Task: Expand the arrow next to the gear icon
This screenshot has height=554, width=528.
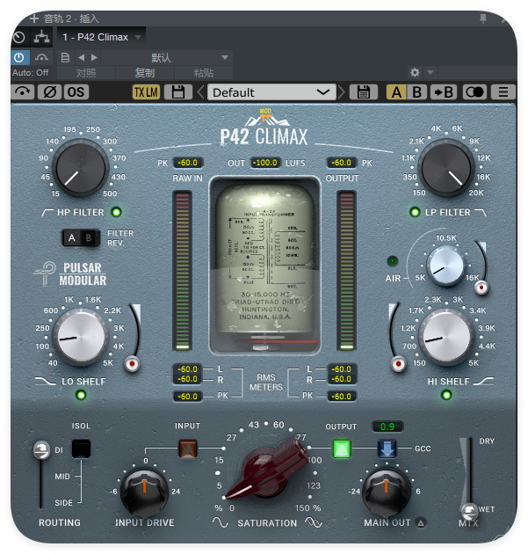Action: click(430, 73)
